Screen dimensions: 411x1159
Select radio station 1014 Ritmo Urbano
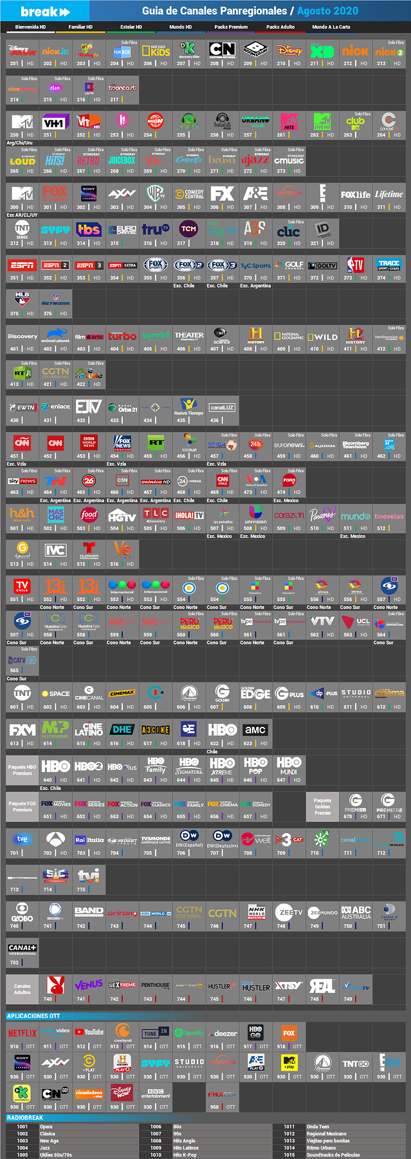point(339,1148)
